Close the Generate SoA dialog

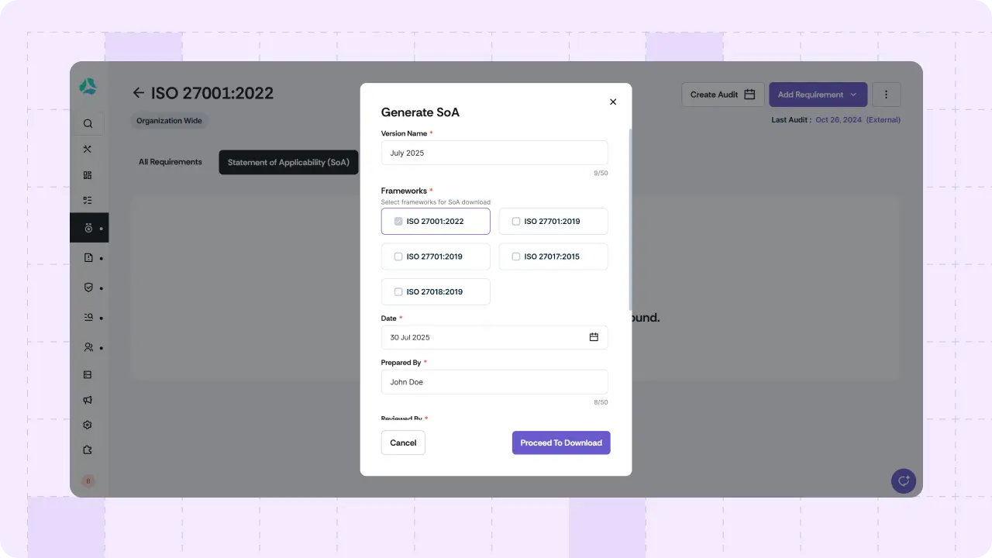[613, 102]
